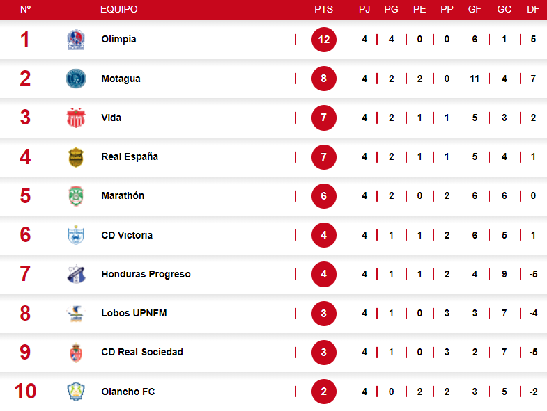
Task: Select the Honduras Progreso crest icon
Action: (x=75, y=274)
